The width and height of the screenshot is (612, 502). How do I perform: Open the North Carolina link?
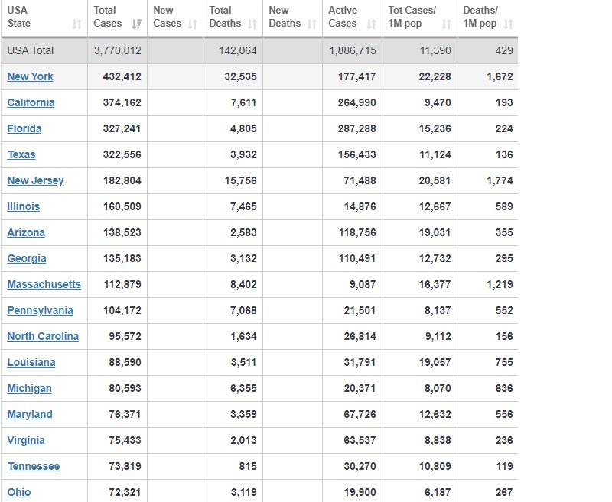pyautogui.click(x=43, y=336)
